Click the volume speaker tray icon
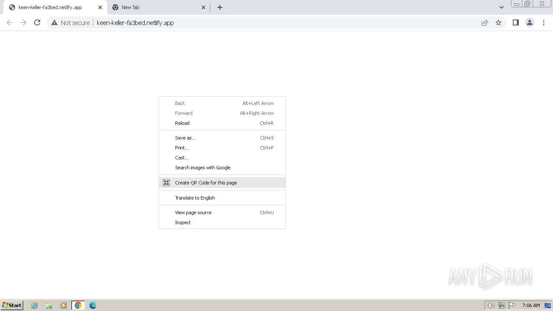The height and width of the screenshot is (311, 553). point(491,305)
